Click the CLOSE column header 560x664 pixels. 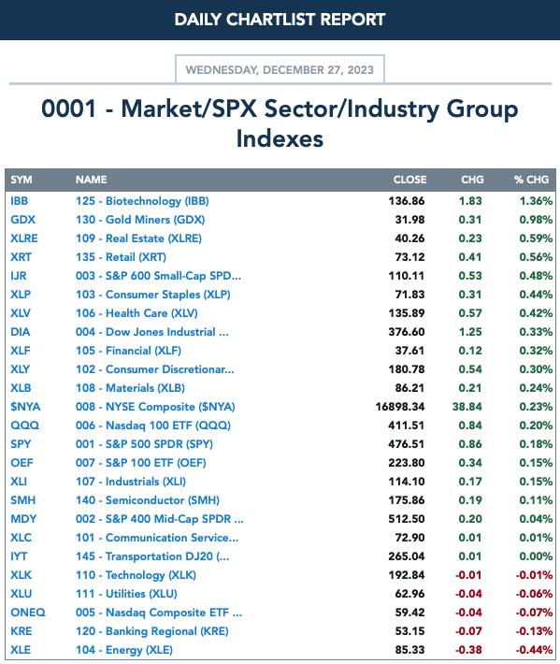click(x=409, y=180)
